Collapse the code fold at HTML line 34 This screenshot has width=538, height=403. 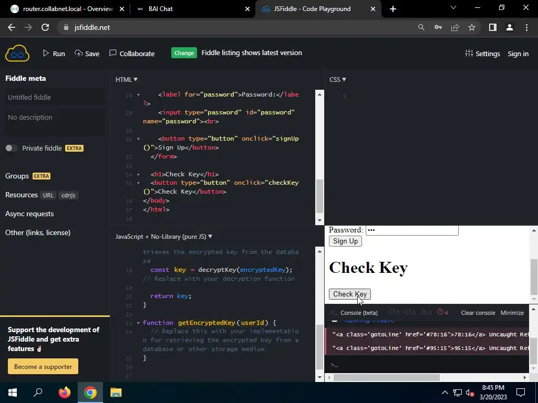point(138,174)
